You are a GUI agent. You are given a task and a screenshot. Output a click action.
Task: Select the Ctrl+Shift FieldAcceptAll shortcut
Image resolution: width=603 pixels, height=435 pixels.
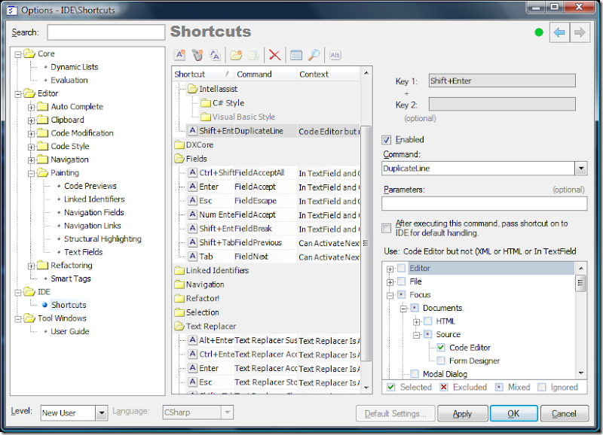tap(273, 173)
